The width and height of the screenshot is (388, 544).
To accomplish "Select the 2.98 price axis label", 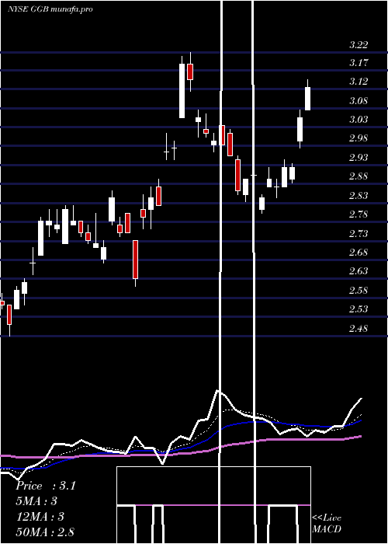I will [x=359, y=138].
